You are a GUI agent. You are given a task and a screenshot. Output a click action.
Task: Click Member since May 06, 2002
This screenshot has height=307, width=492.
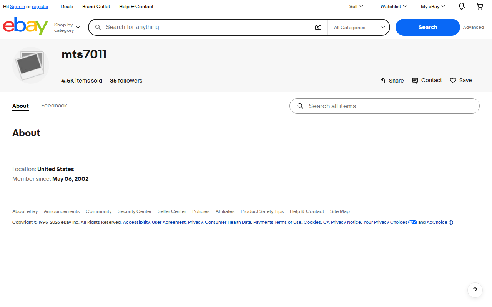[x=50, y=179]
